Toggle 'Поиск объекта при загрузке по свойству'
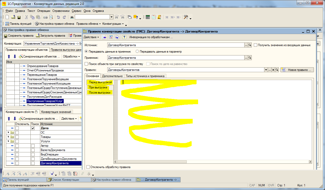325x190 pixels. coord(86,64)
